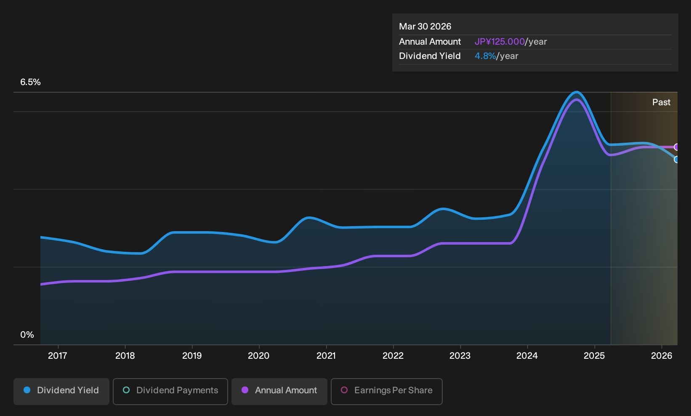Click the 2022 x-axis label
The width and height of the screenshot is (691, 416).
pos(393,356)
